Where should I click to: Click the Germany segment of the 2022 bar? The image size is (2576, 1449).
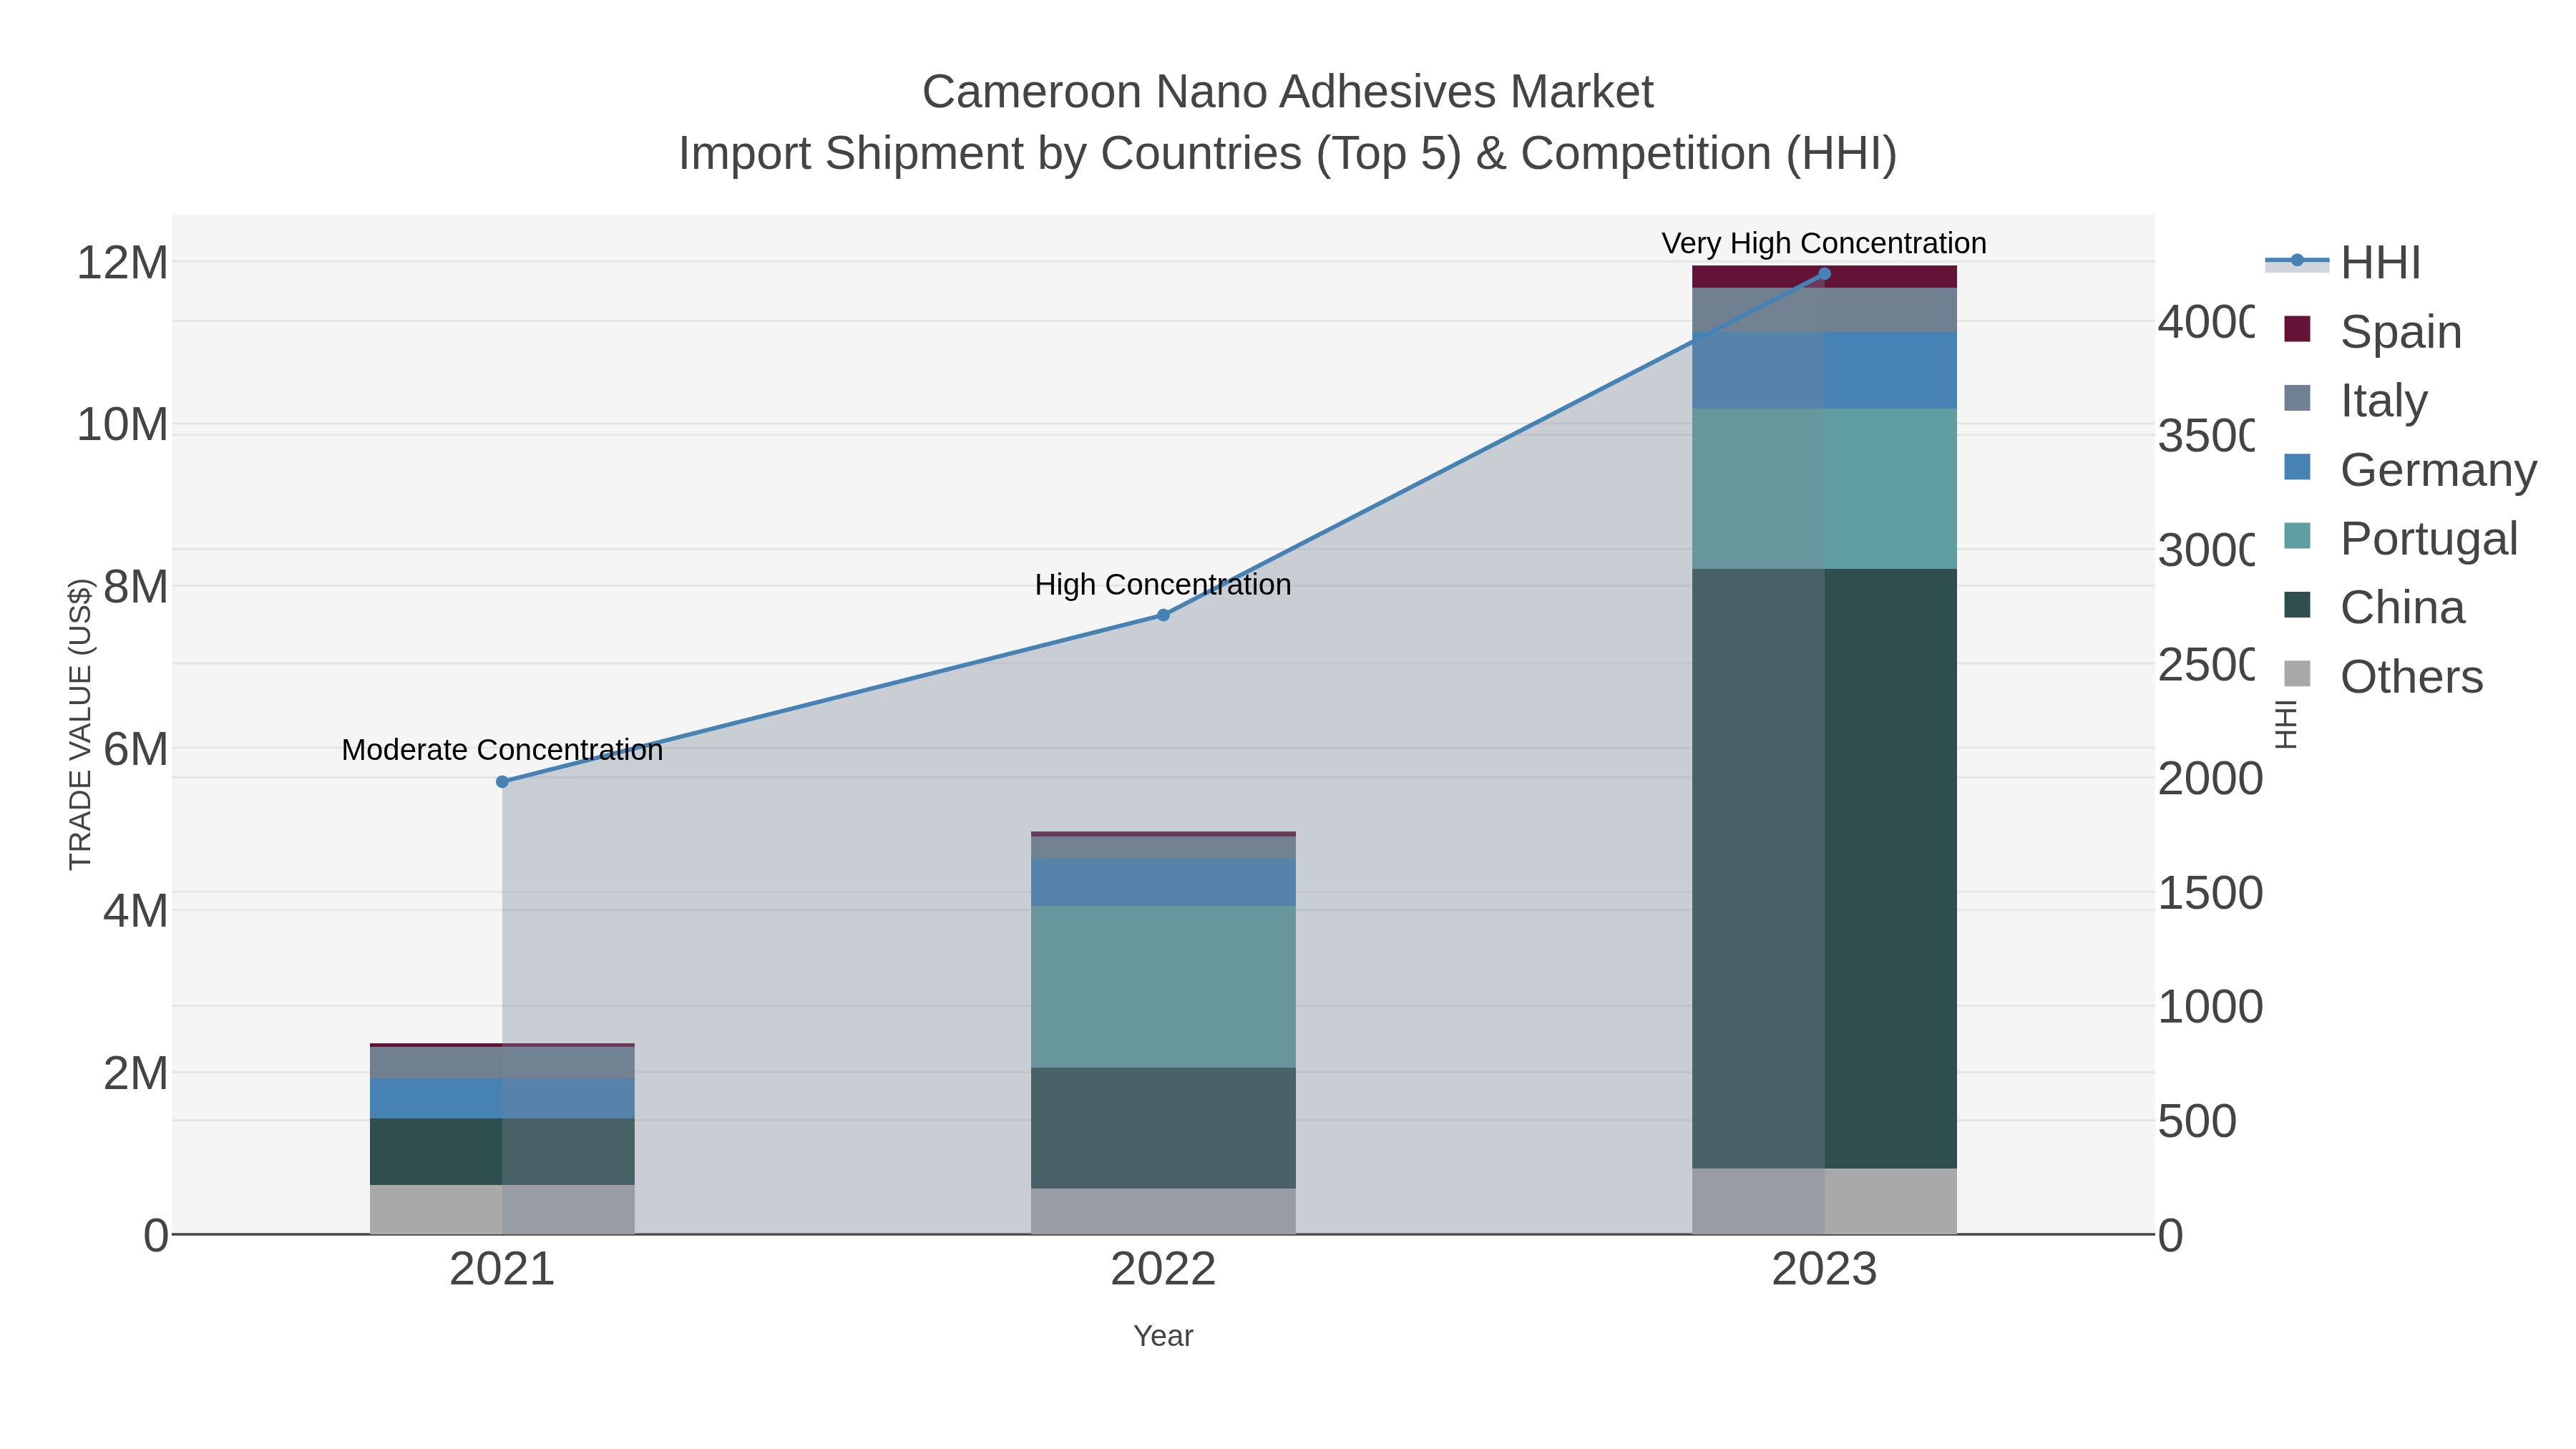[1163, 882]
